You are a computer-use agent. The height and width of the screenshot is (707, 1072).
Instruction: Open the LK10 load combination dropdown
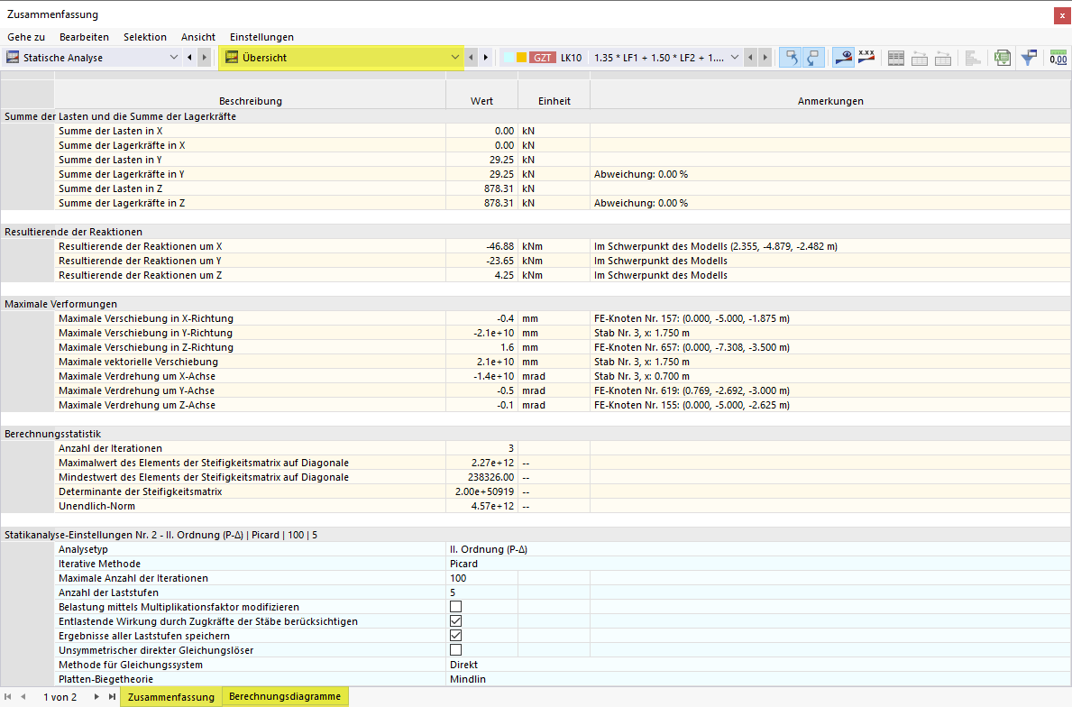[x=734, y=58]
